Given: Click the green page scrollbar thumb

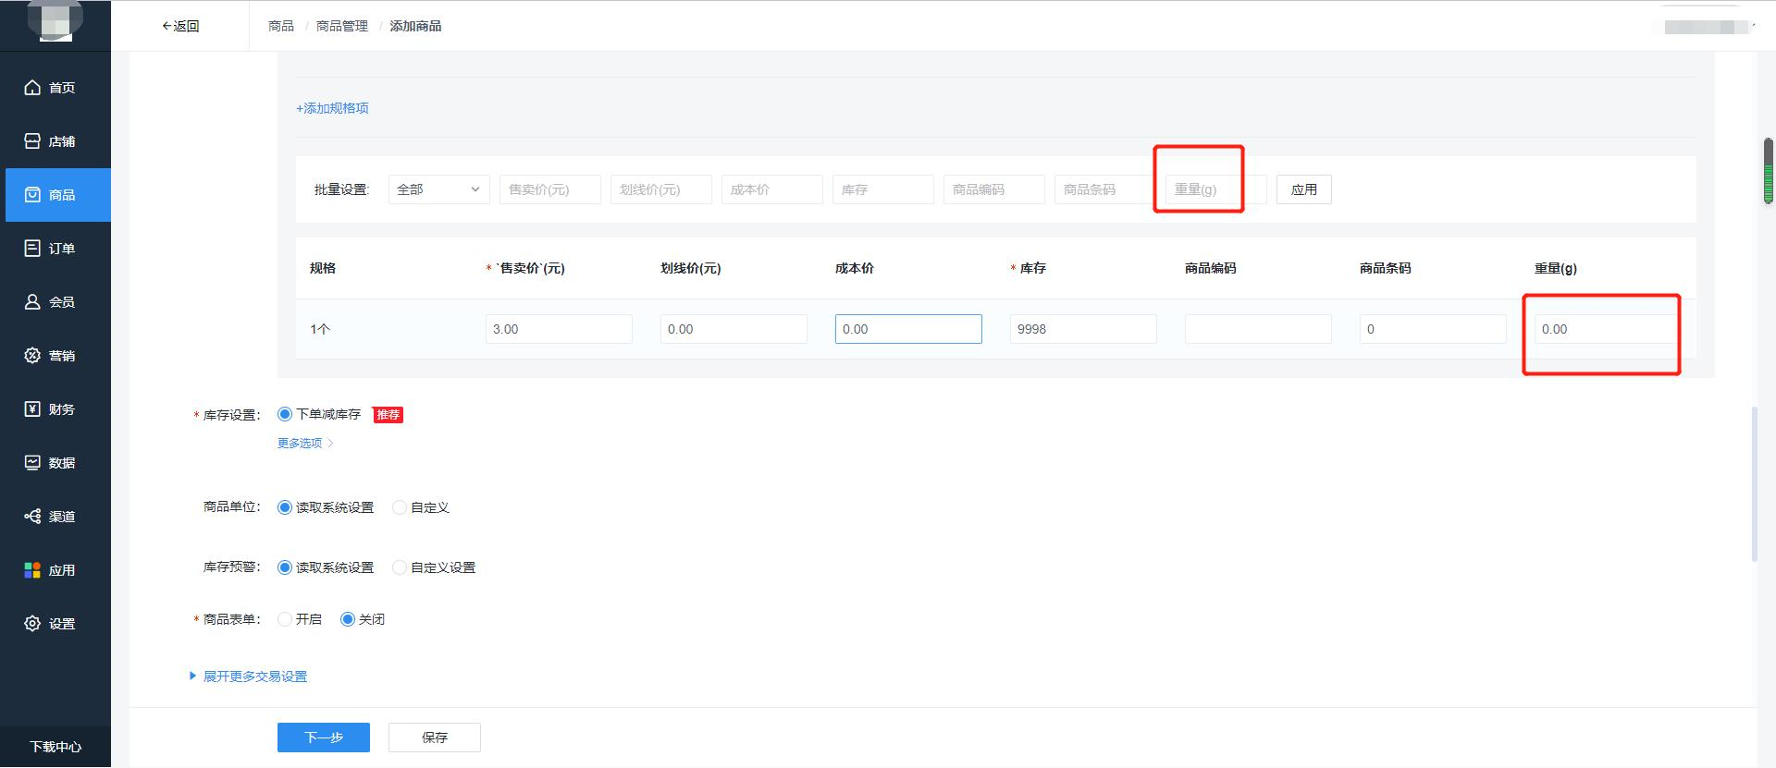Looking at the screenshot, I should click(1768, 171).
